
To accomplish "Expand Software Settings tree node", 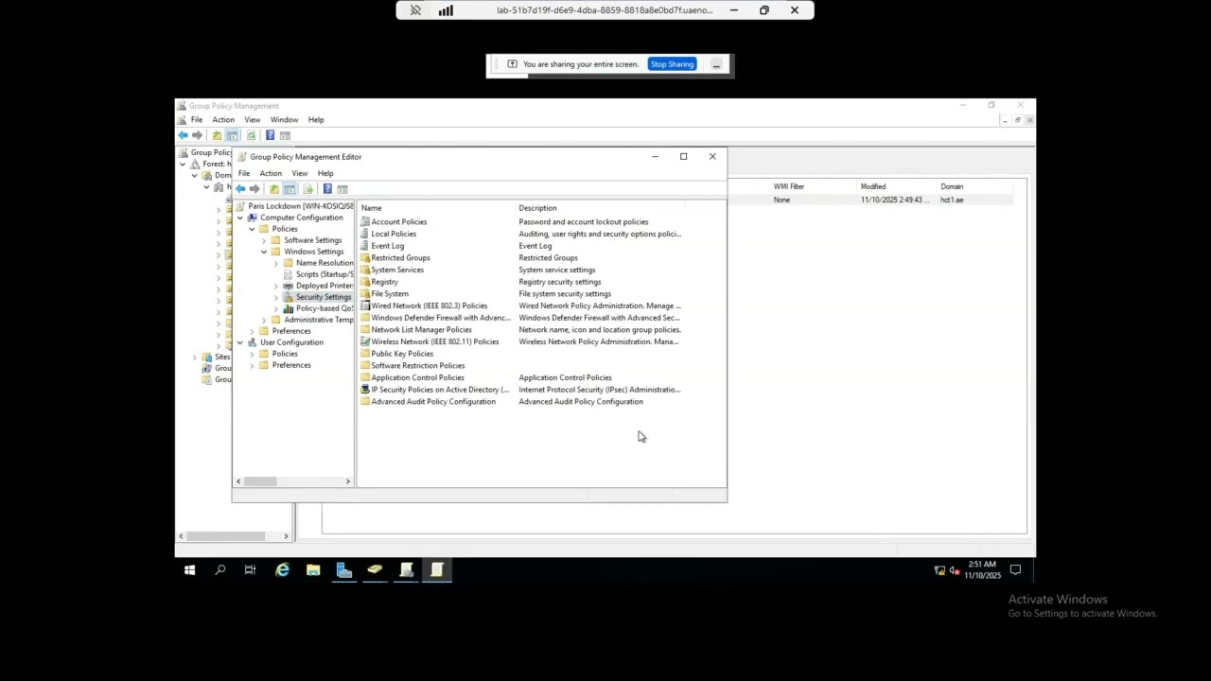I will point(264,240).
